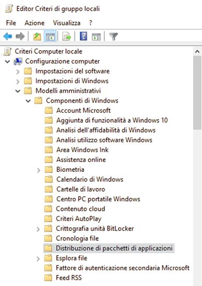
Task: Click folder icon beside Cronologia file
Action: coord(48,238)
